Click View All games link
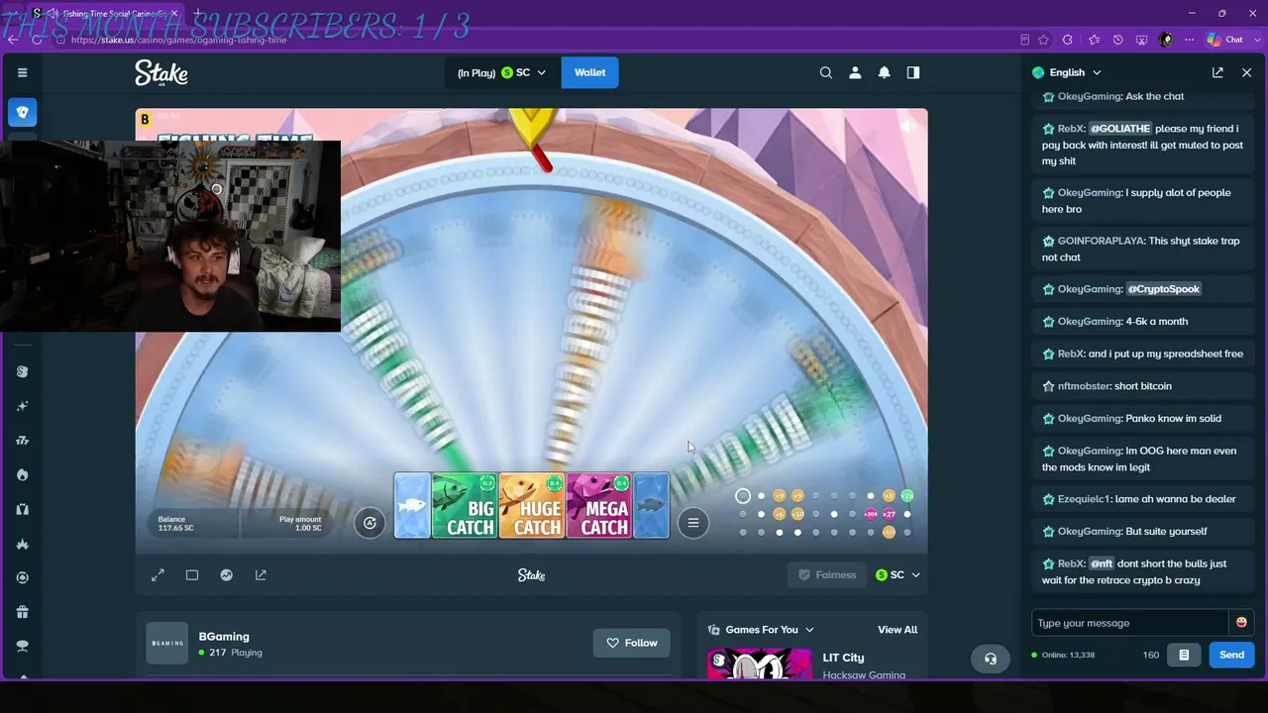The height and width of the screenshot is (713, 1268). coord(898,630)
